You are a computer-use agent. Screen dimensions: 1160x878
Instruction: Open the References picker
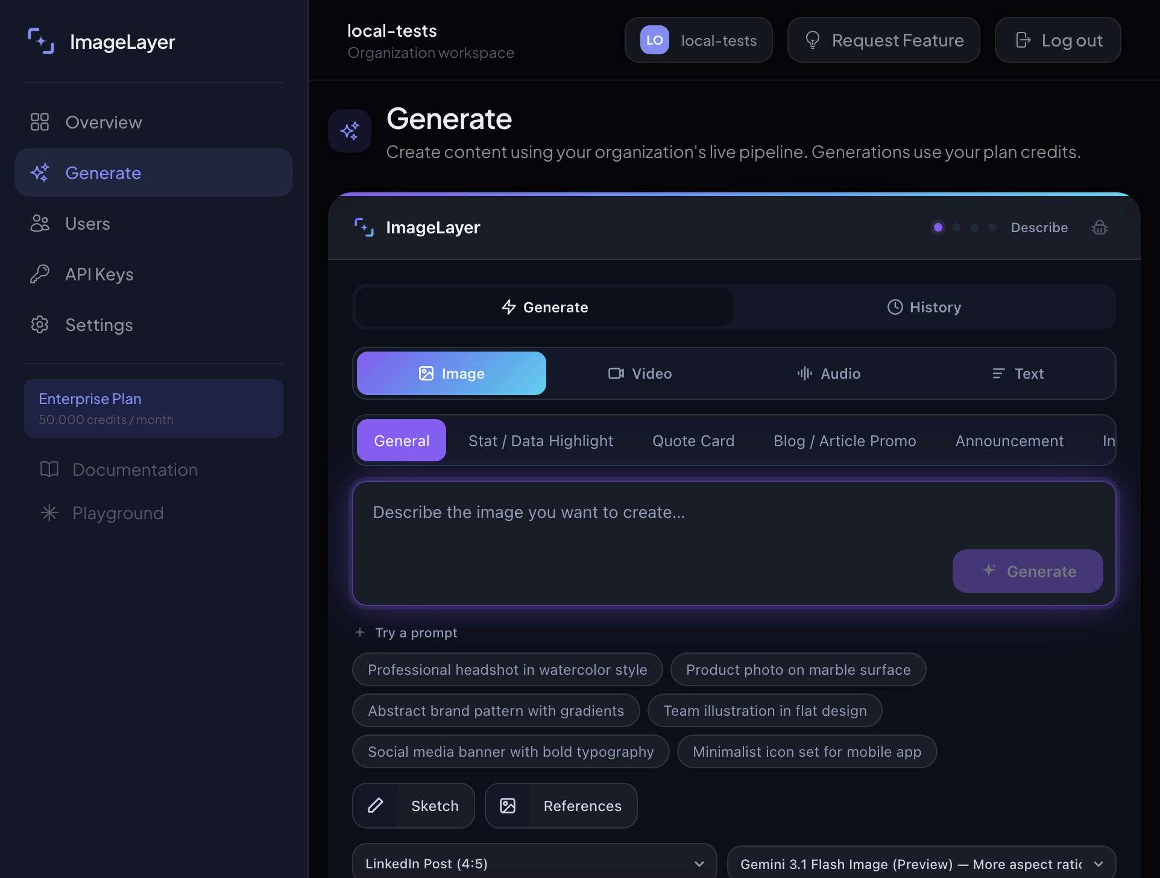click(x=561, y=806)
